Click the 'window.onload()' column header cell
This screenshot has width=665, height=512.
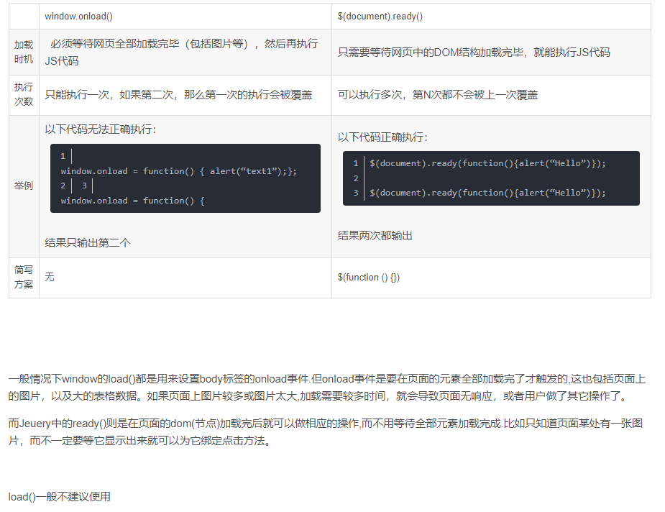pyautogui.click(x=185, y=16)
